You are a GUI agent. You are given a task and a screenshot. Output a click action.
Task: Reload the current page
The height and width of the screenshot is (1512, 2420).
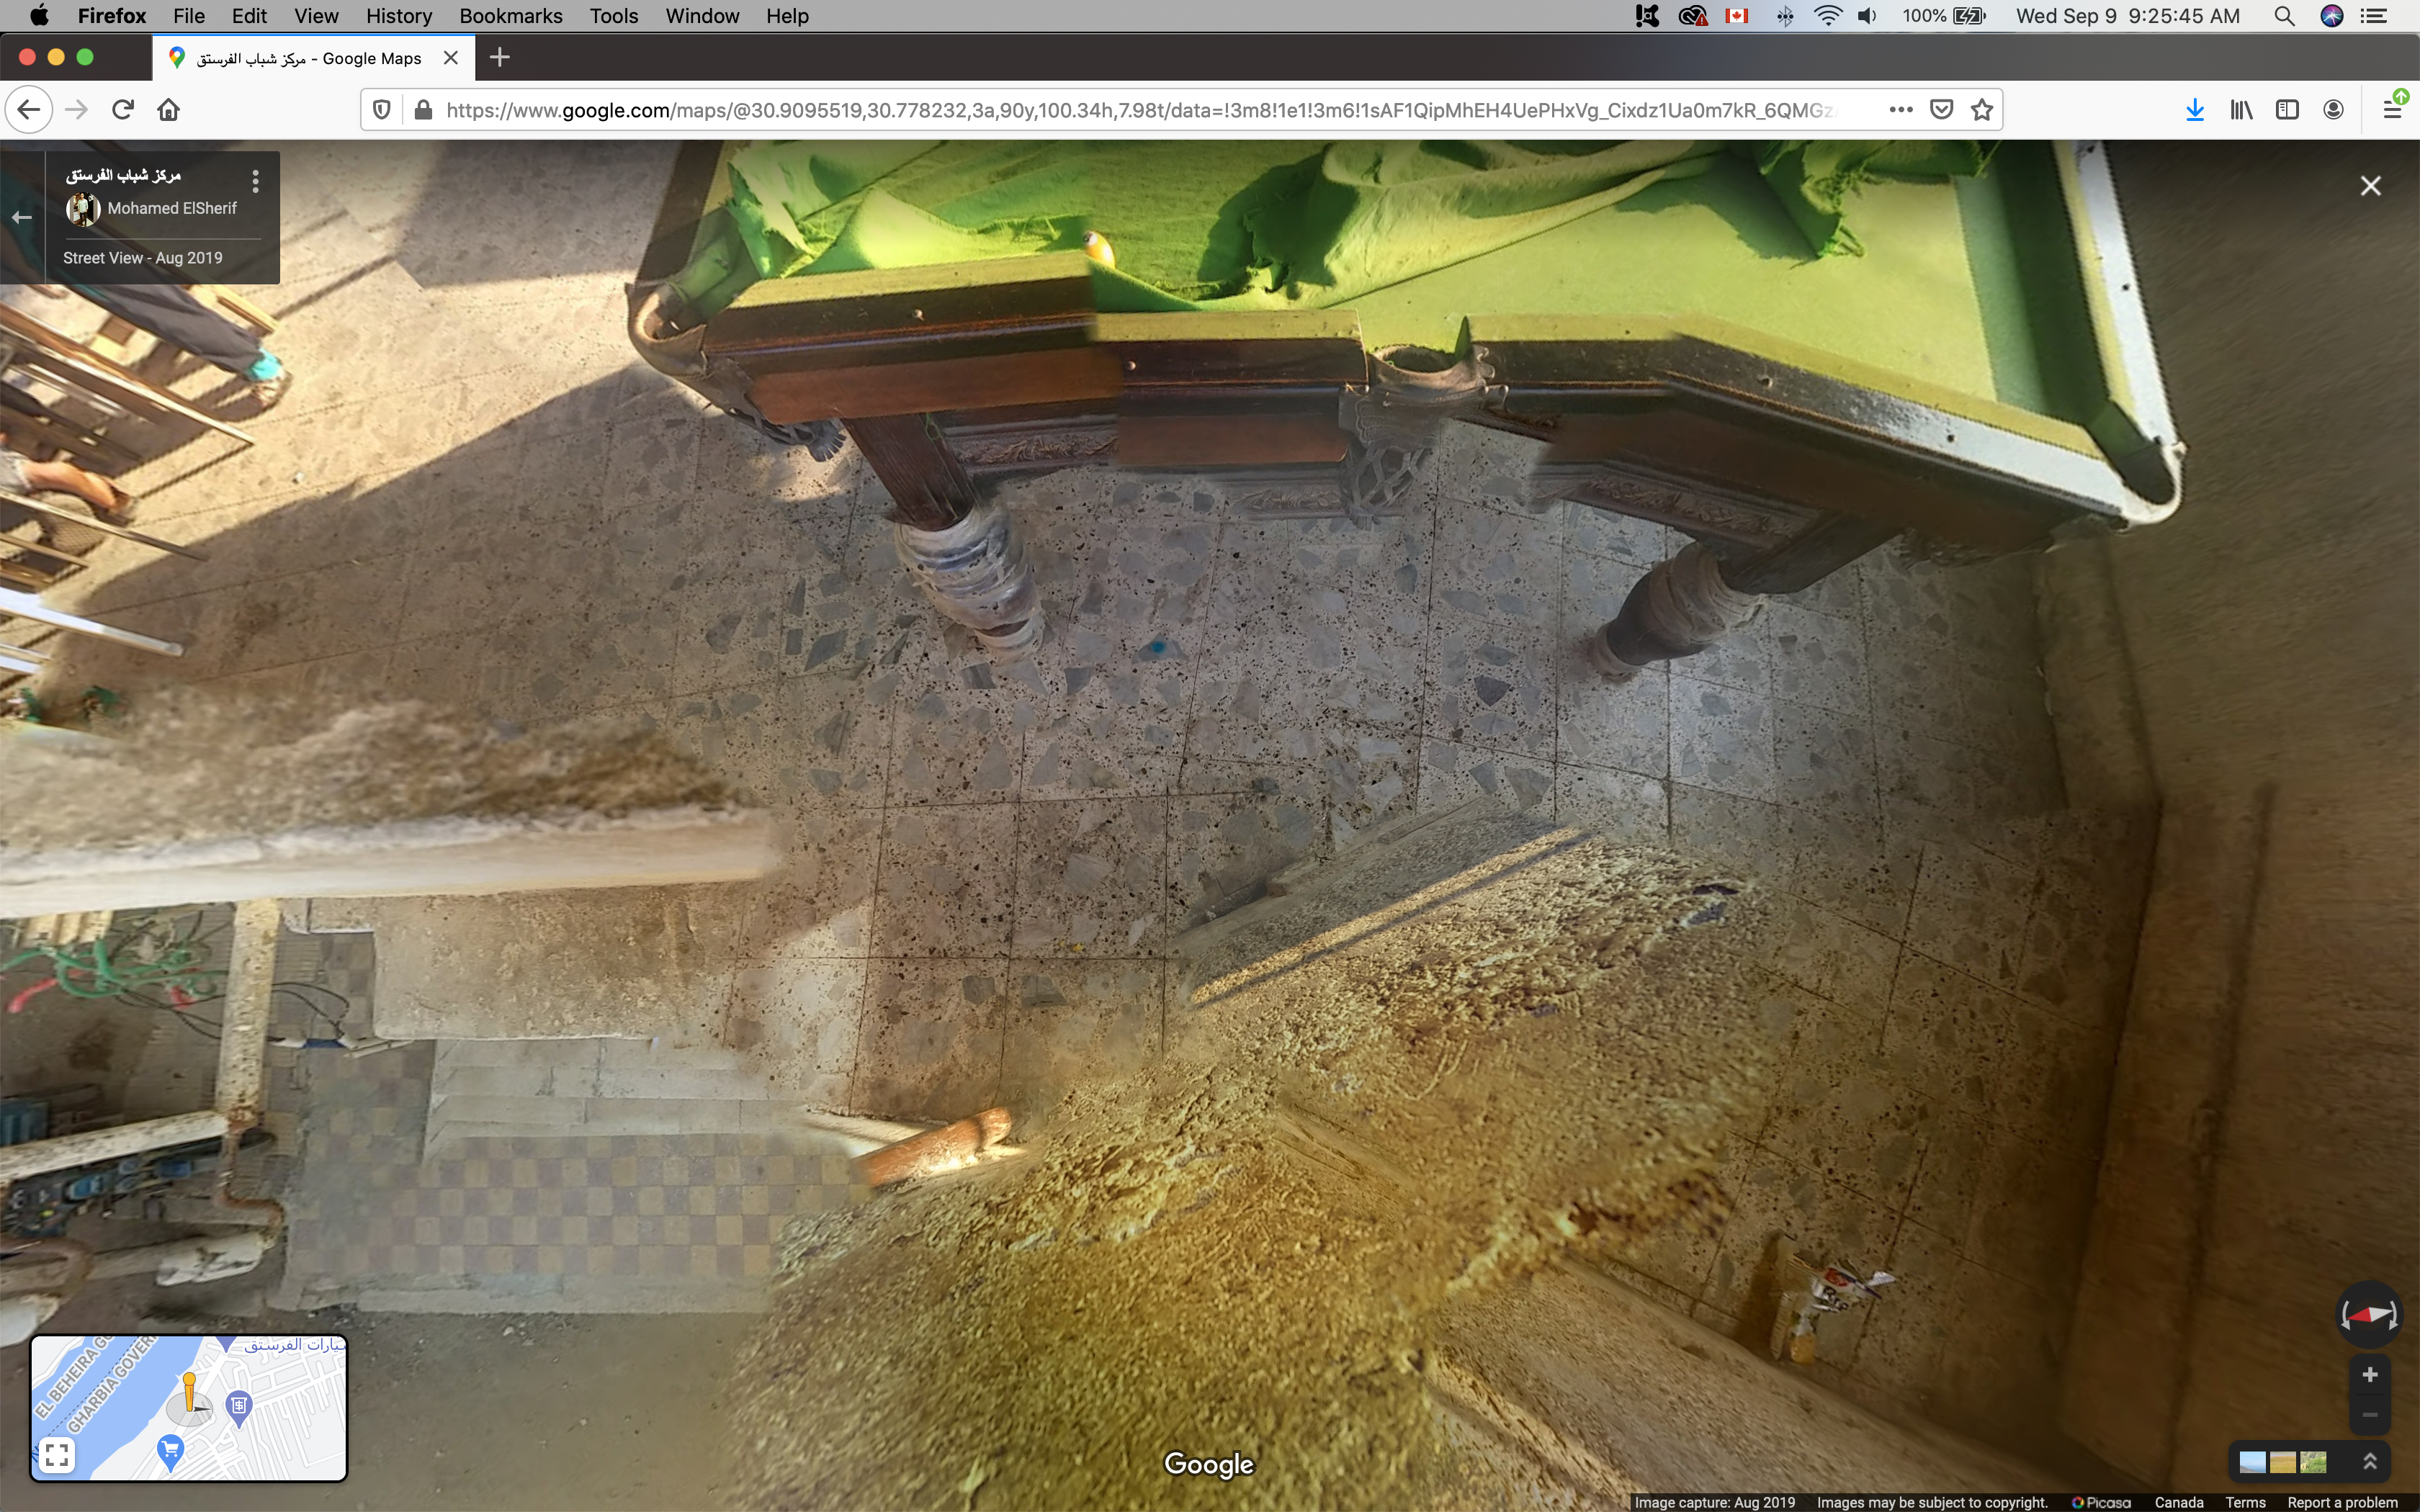123,110
